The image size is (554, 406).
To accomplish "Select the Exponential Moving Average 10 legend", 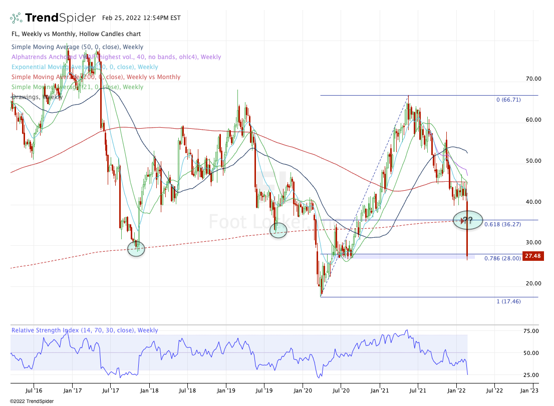I will [x=85, y=67].
